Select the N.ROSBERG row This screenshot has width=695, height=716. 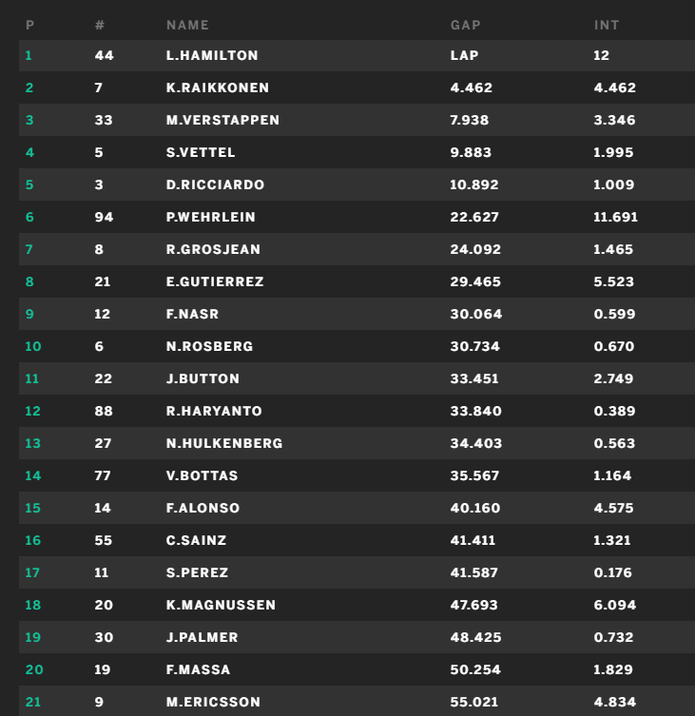tap(357, 346)
